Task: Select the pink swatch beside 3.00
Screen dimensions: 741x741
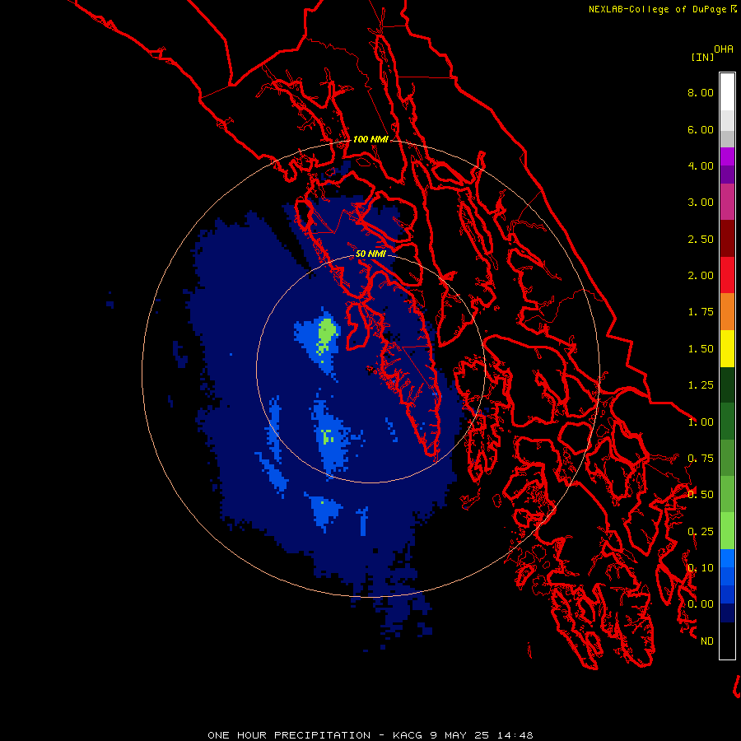Action: click(x=727, y=202)
